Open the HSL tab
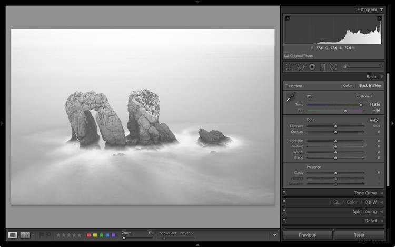The height and width of the screenshot is (247, 395). click(x=335, y=202)
